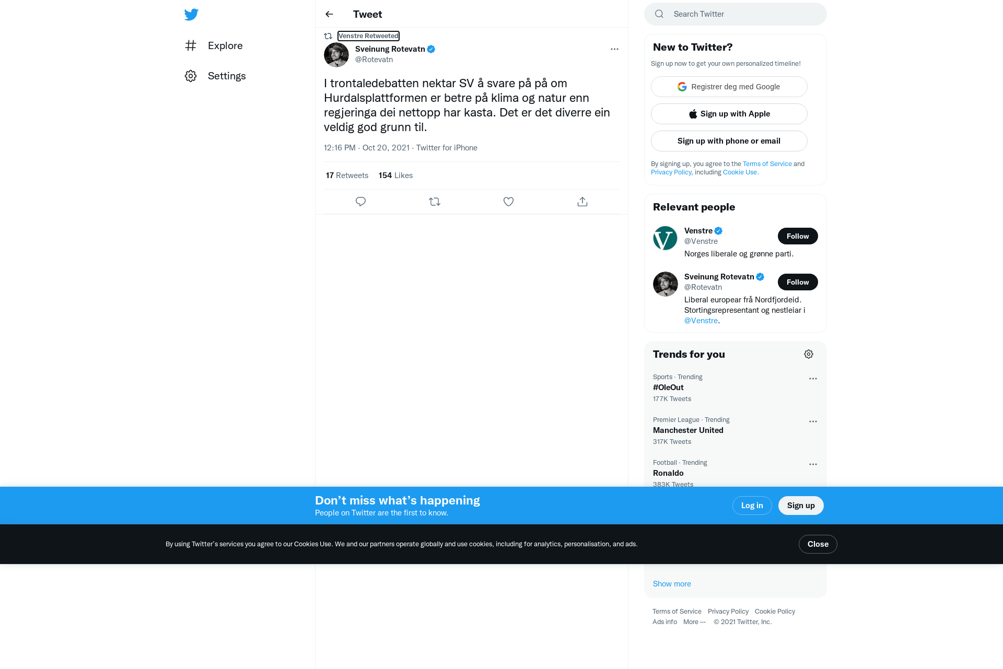Open the More footer menu
The image size is (1003, 669).
[694, 621]
